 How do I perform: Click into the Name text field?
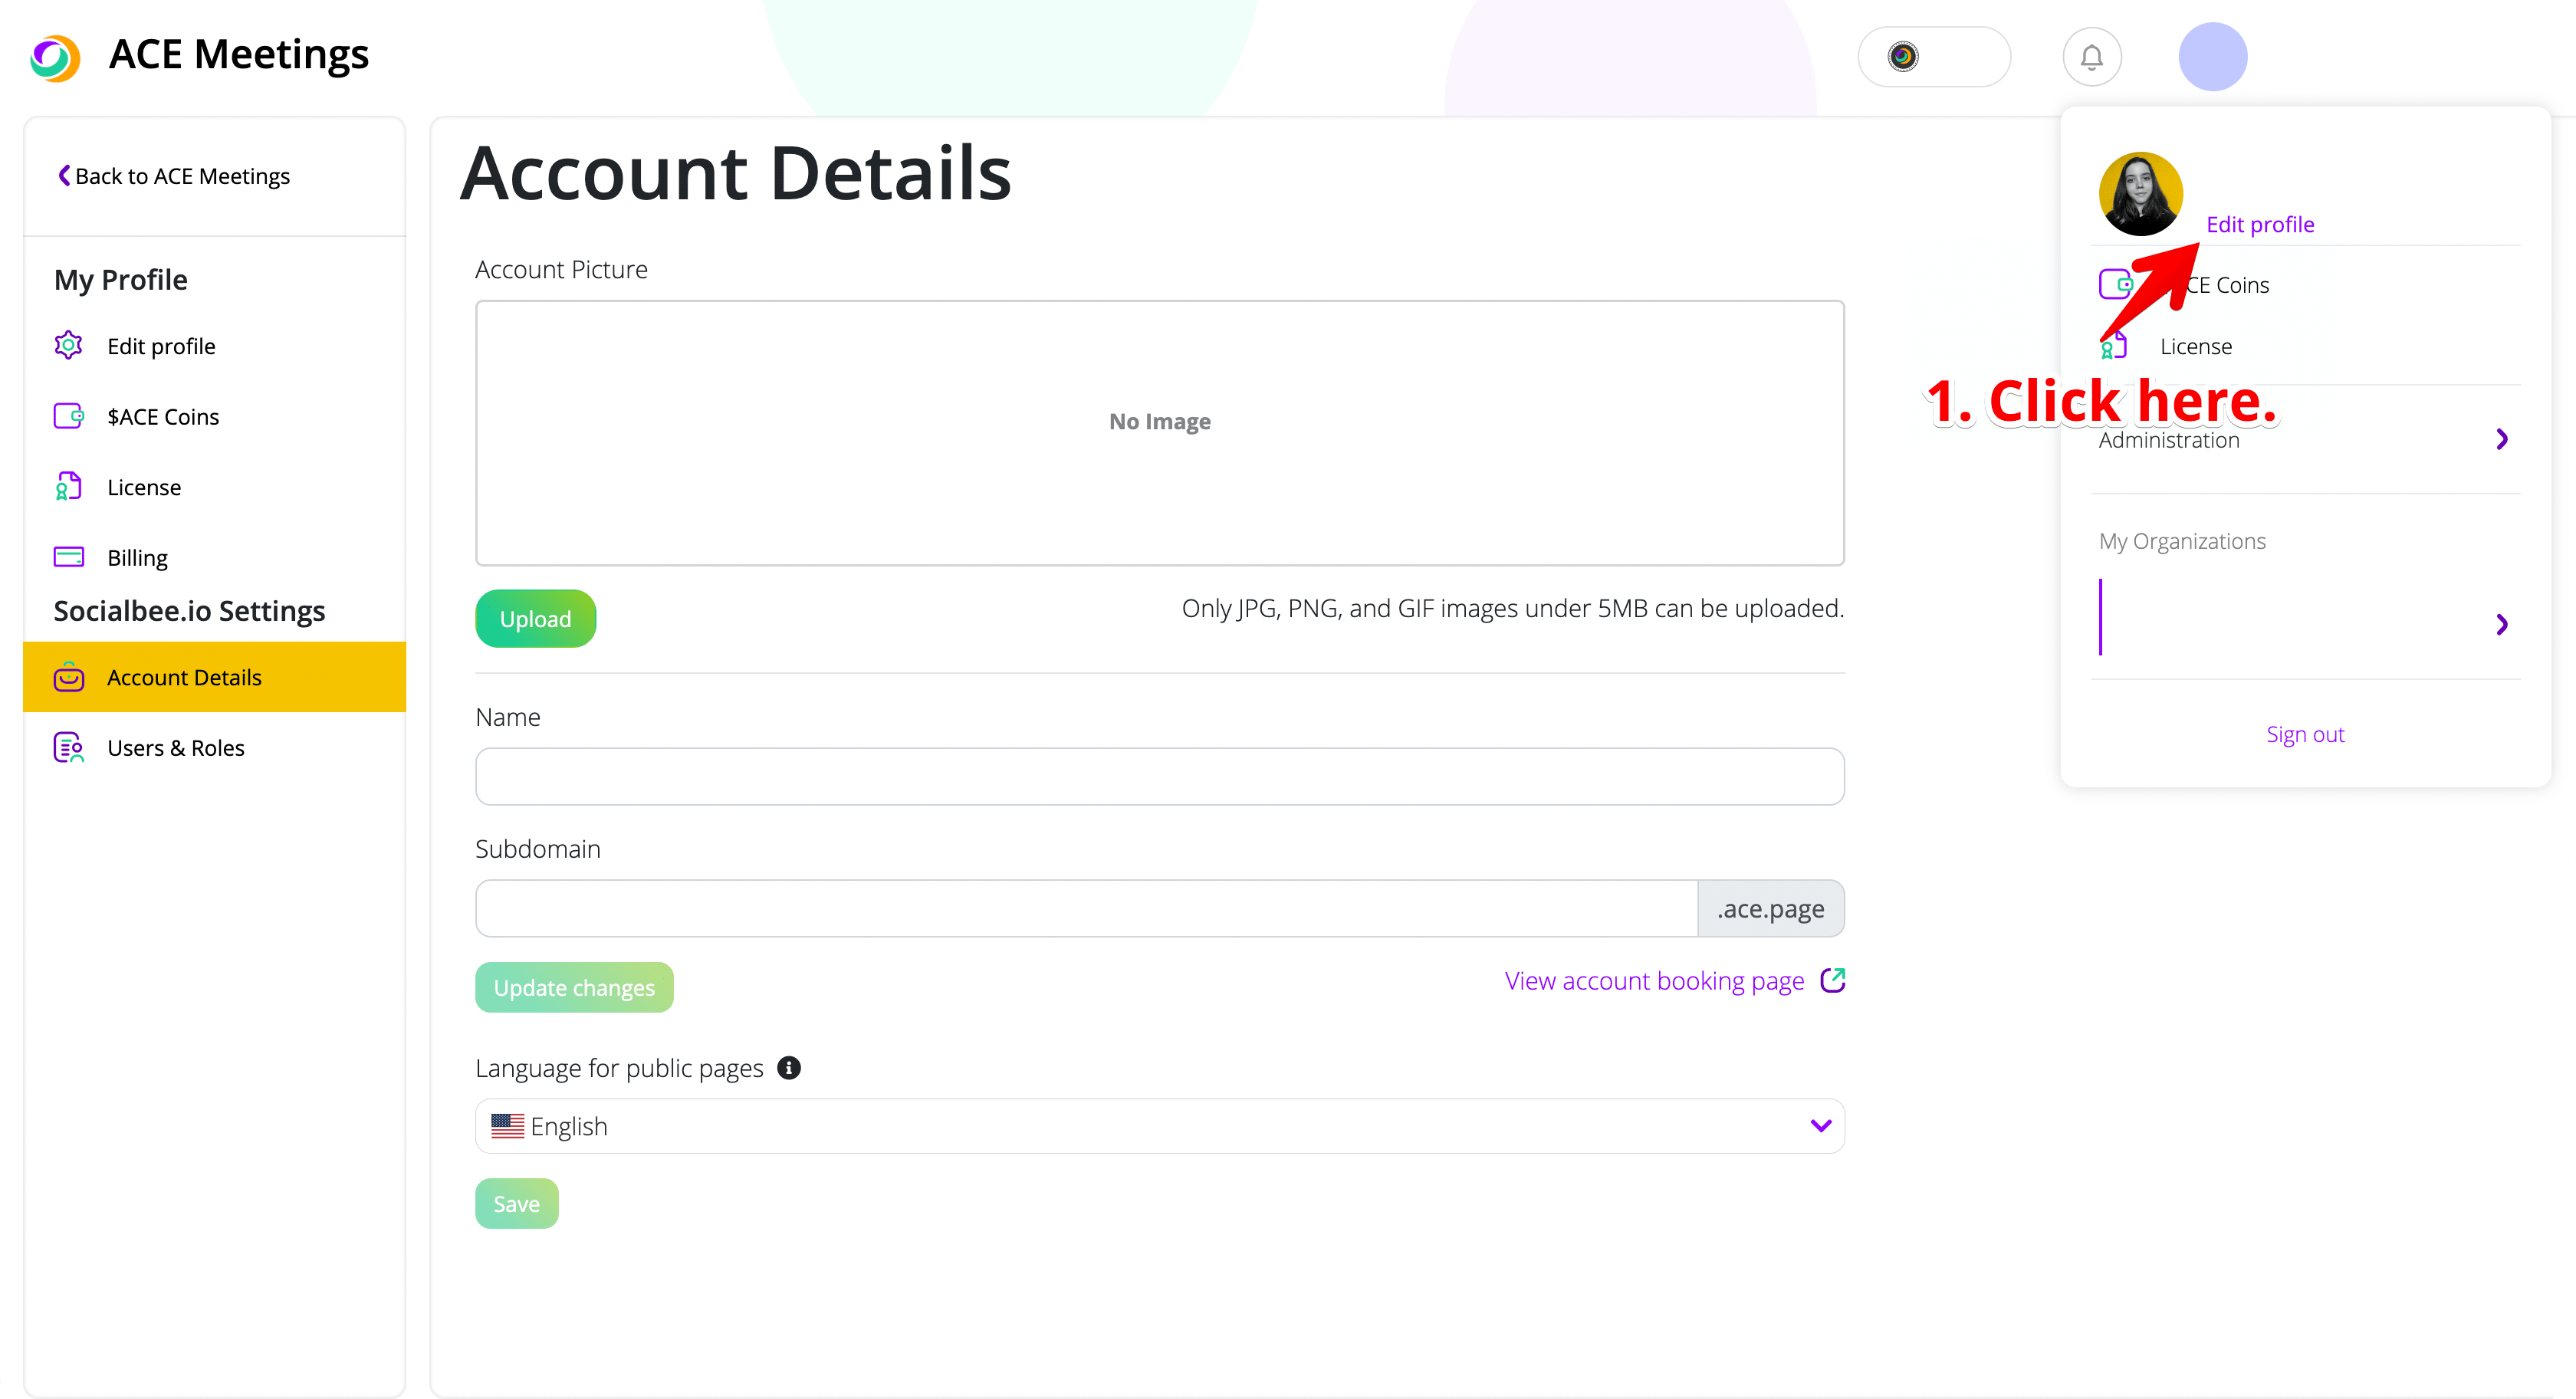pos(1159,776)
